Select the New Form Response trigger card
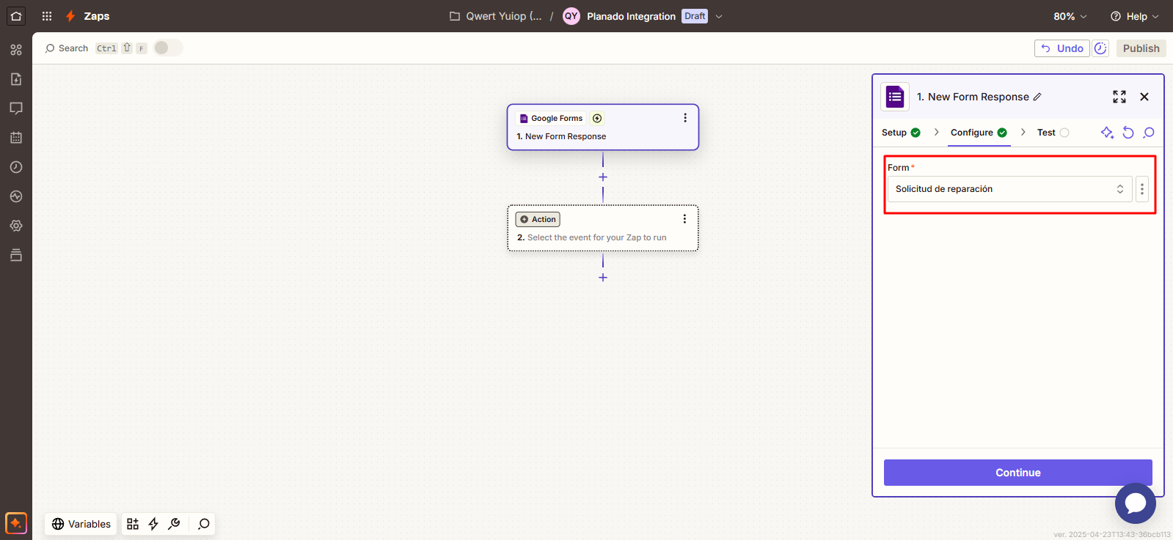 (x=603, y=127)
